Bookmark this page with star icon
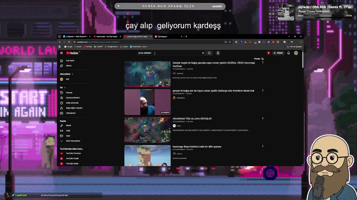Image resolution: width=357 pixels, height=200 pixels. pyautogui.click(x=230, y=42)
